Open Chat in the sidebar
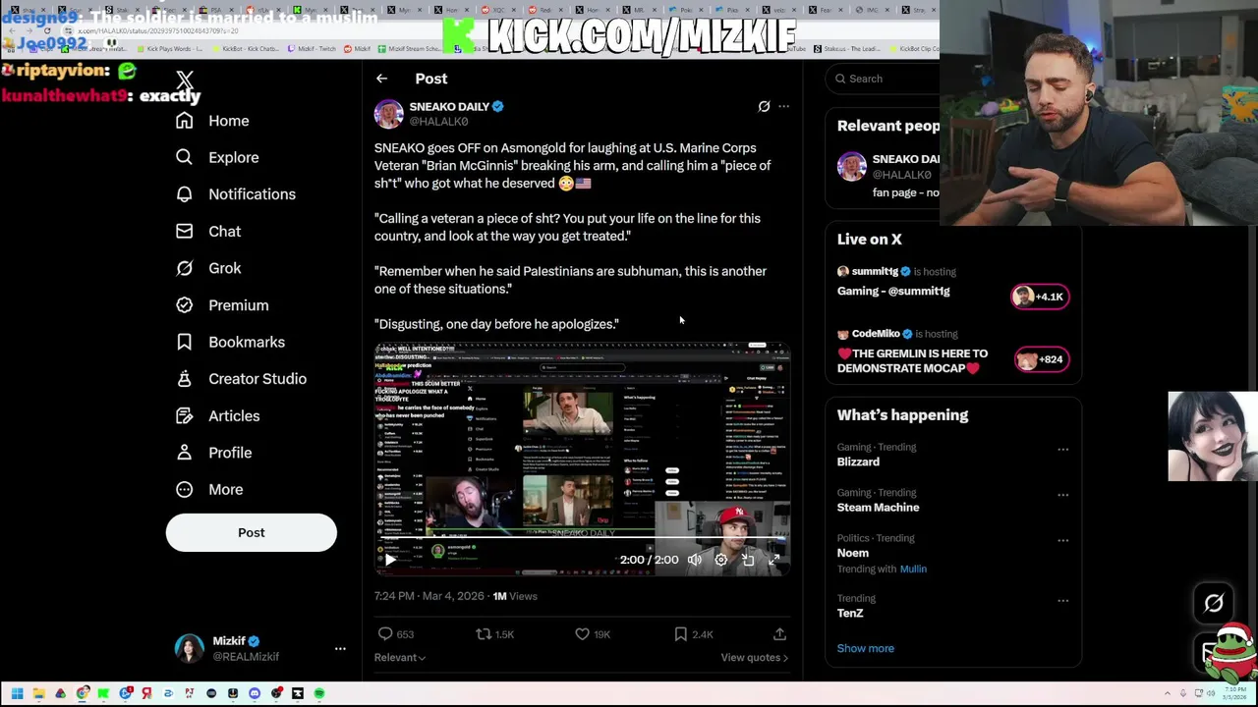The width and height of the screenshot is (1258, 707). [207, 232]
